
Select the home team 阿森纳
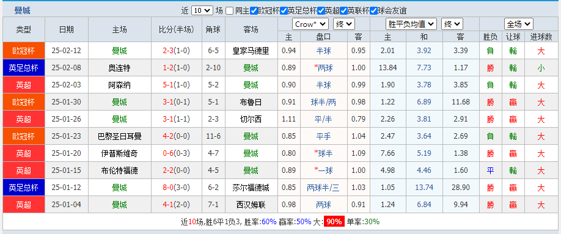(119, 85)
